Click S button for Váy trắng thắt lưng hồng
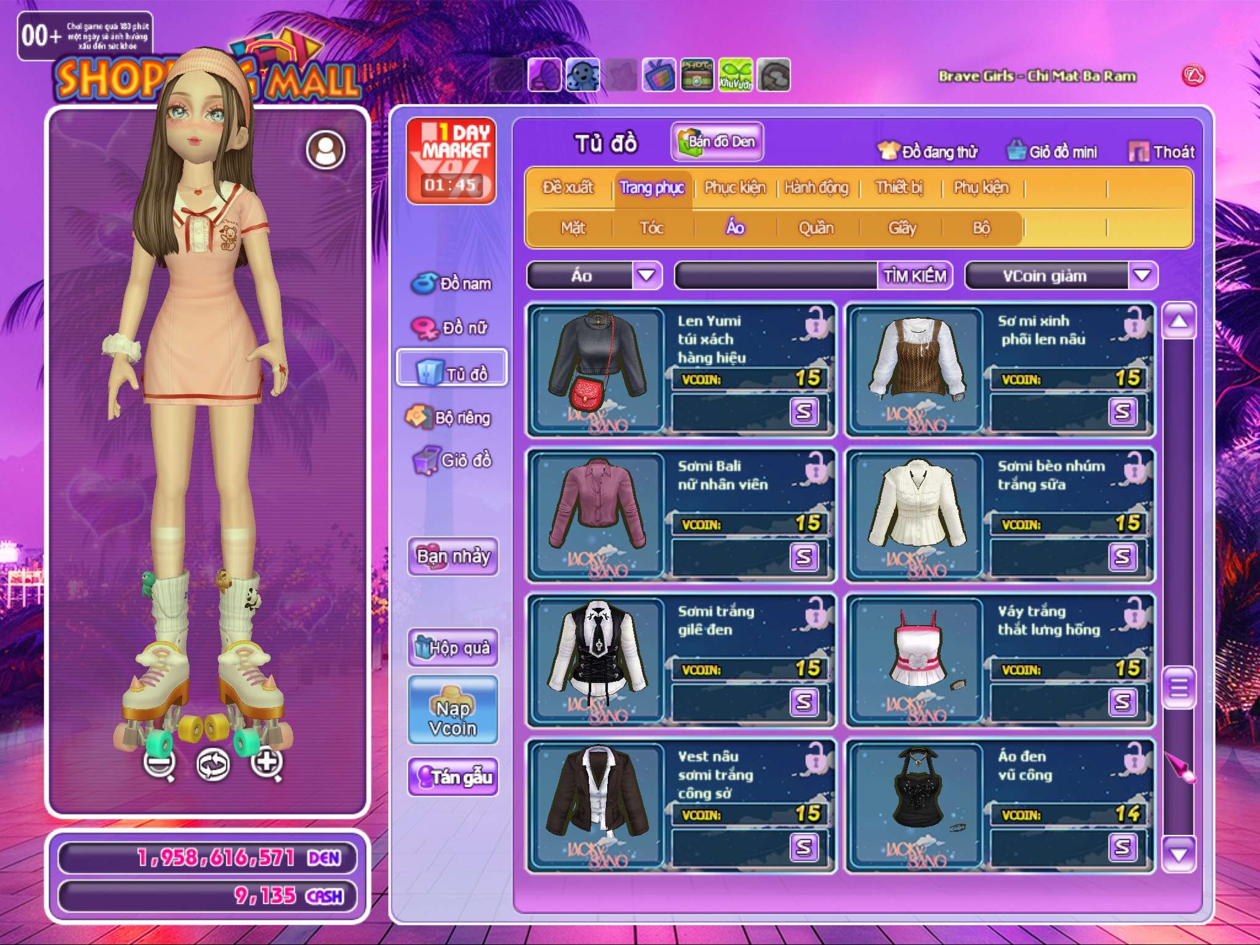 click(1123, 702)
